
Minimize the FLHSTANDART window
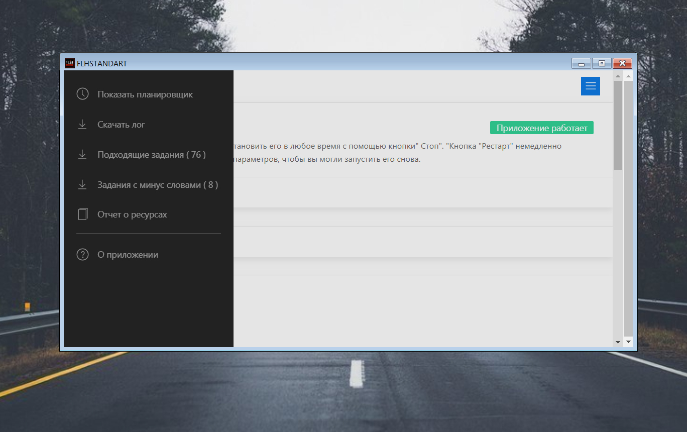[x=581, y=63]
